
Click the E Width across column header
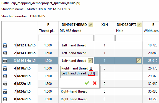point(151,28)
